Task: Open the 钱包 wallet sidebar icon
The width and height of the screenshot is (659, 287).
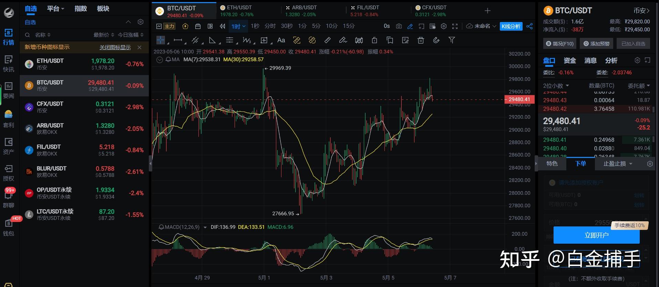Action: (x=9, y=228)
